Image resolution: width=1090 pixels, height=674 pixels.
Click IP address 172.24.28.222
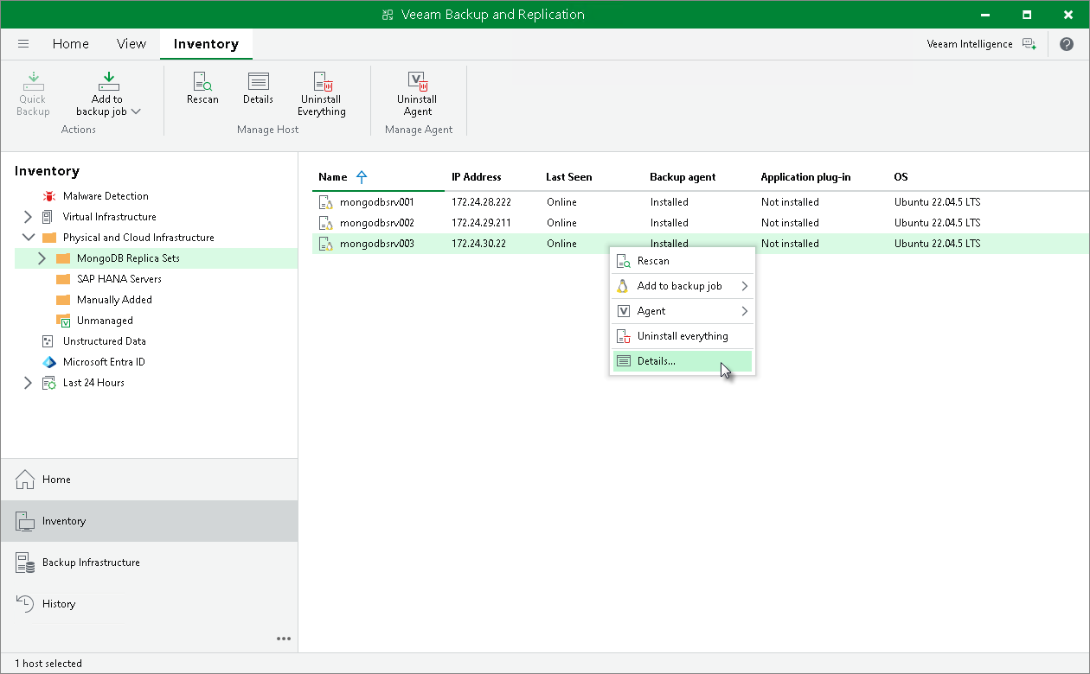click(481, 202)
